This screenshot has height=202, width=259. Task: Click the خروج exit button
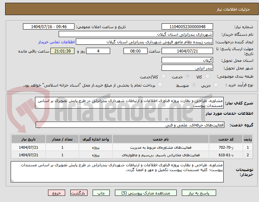click(57, 193)
